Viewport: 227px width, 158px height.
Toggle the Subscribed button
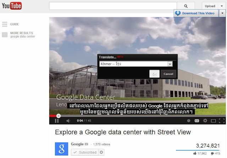pos(85,152)
